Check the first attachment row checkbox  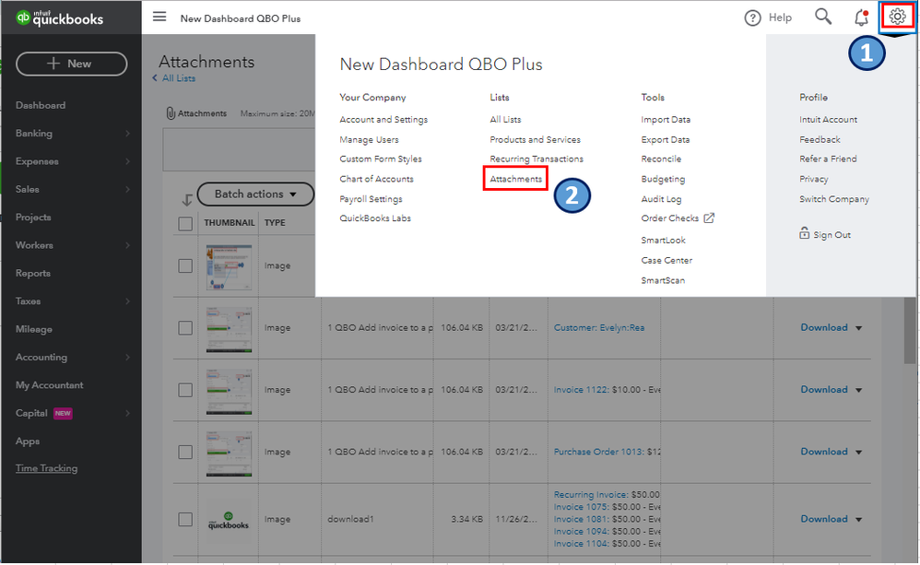click(185, 265)
